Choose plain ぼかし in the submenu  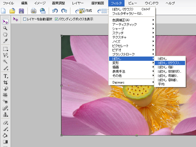170,59
